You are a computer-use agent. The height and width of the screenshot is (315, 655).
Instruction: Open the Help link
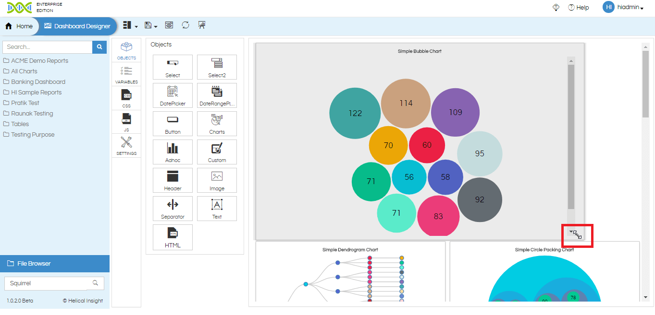pos(579,8)
